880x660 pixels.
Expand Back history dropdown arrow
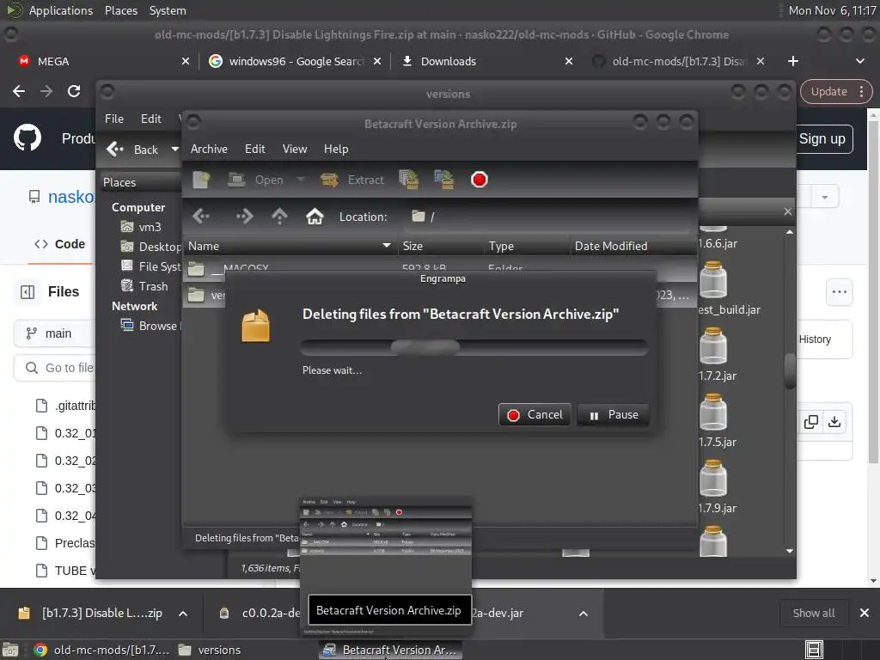pos(174,150)
